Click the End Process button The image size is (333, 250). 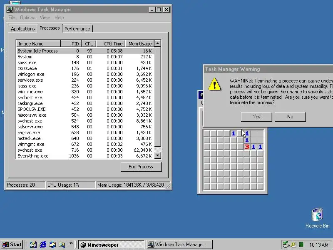[x=141, y=167]
